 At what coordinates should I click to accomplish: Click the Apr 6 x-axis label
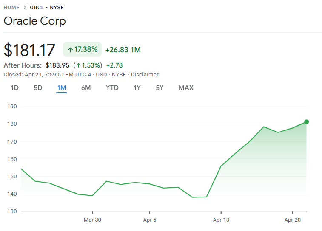coord(149,220)
